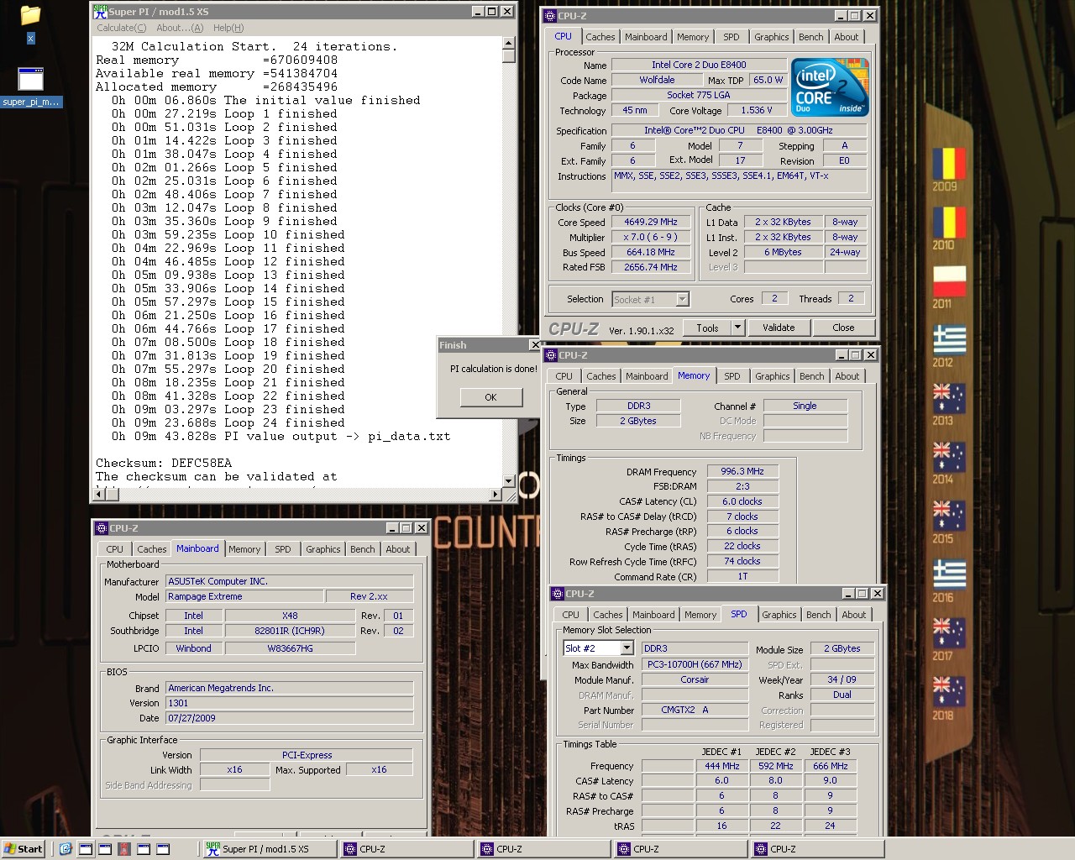The height and width of the screenshot is (860, 1075).
Task: Click the title bar icon of the Mainboard CPU-Z window
Action: [x=102, y=528]
